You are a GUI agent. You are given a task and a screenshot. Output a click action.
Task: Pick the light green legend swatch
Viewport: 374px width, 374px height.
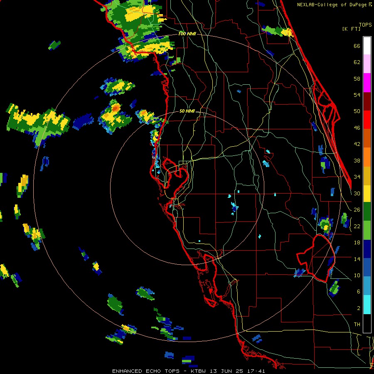(367, 230)
